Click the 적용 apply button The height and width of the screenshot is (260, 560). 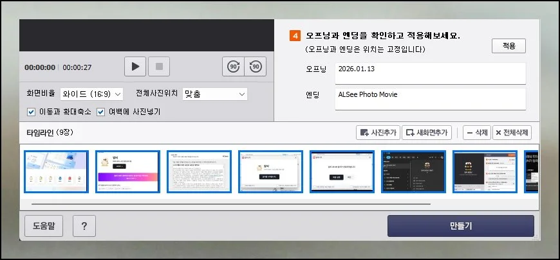509,46
